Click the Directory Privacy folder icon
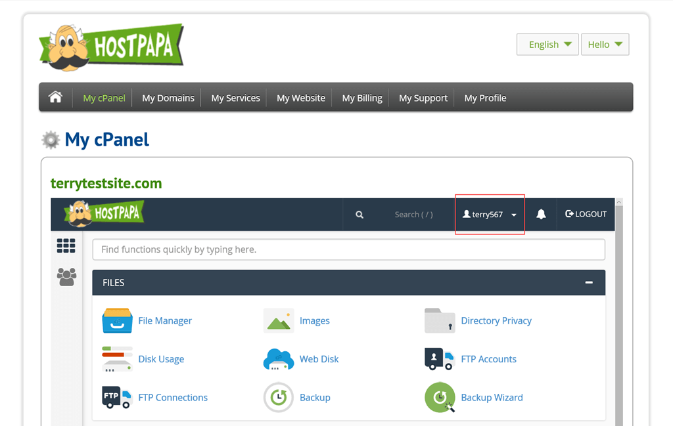This screenshot has height=426, width=673. [440, 320]
